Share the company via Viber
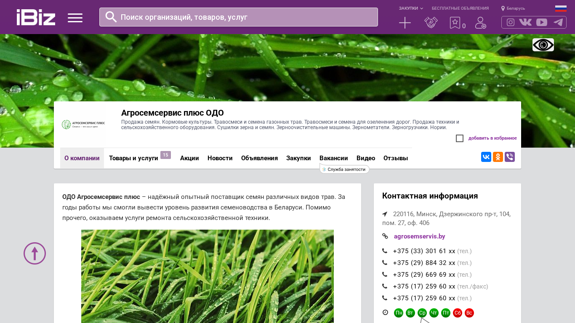Screen dimensions: 575x323 510,157
